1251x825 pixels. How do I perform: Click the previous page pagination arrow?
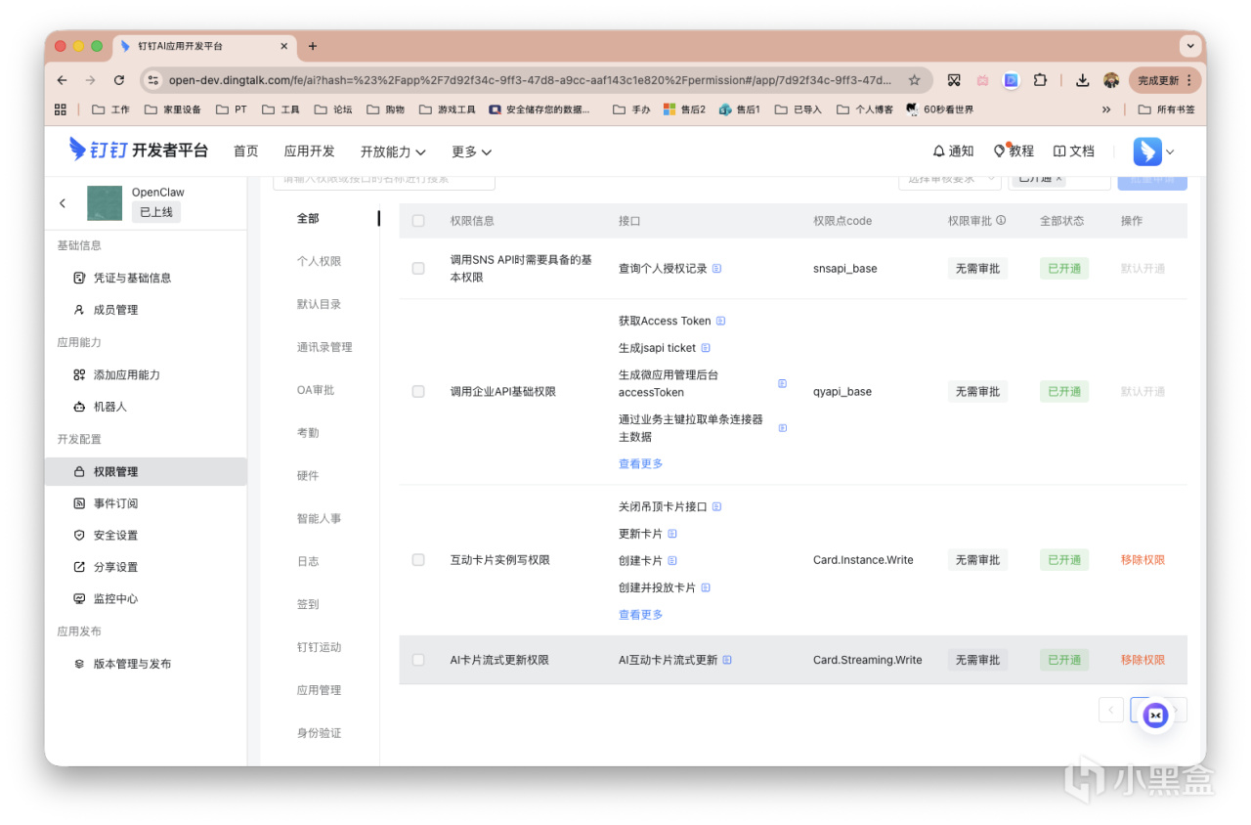1111,710
